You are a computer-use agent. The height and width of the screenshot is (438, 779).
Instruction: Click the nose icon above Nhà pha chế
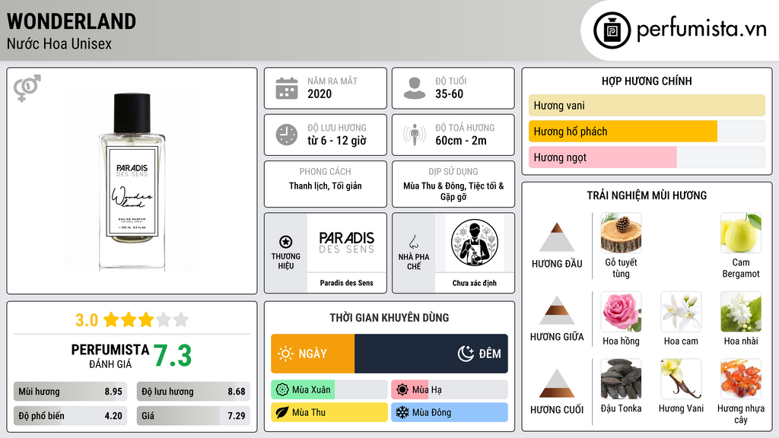(x=413, y=242)
